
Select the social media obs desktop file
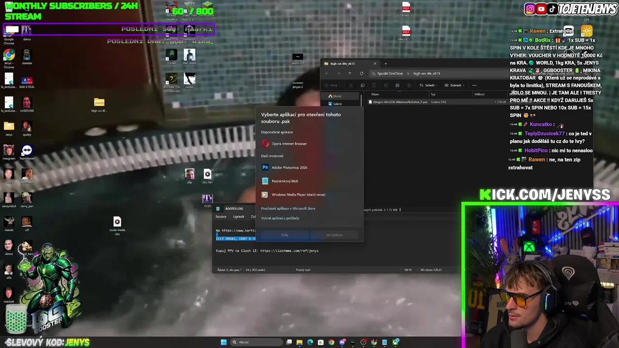tap(117, 226)
